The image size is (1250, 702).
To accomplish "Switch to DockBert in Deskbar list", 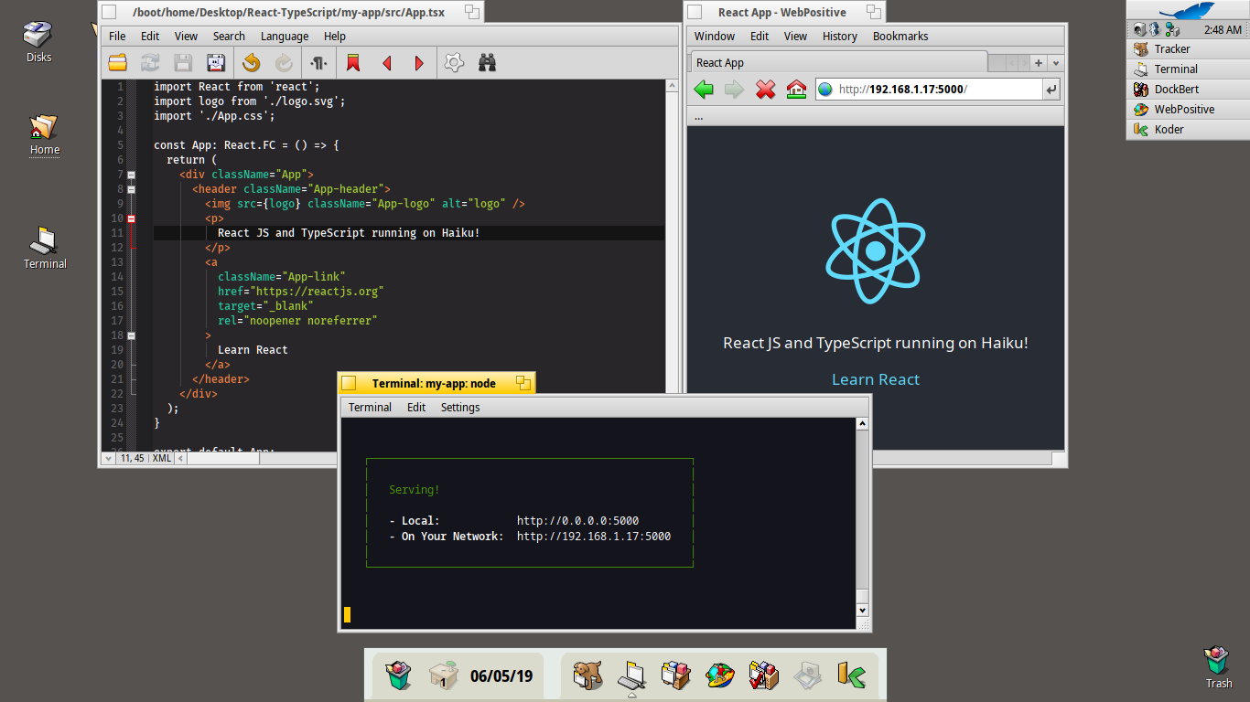I will tap(1188, 90).
